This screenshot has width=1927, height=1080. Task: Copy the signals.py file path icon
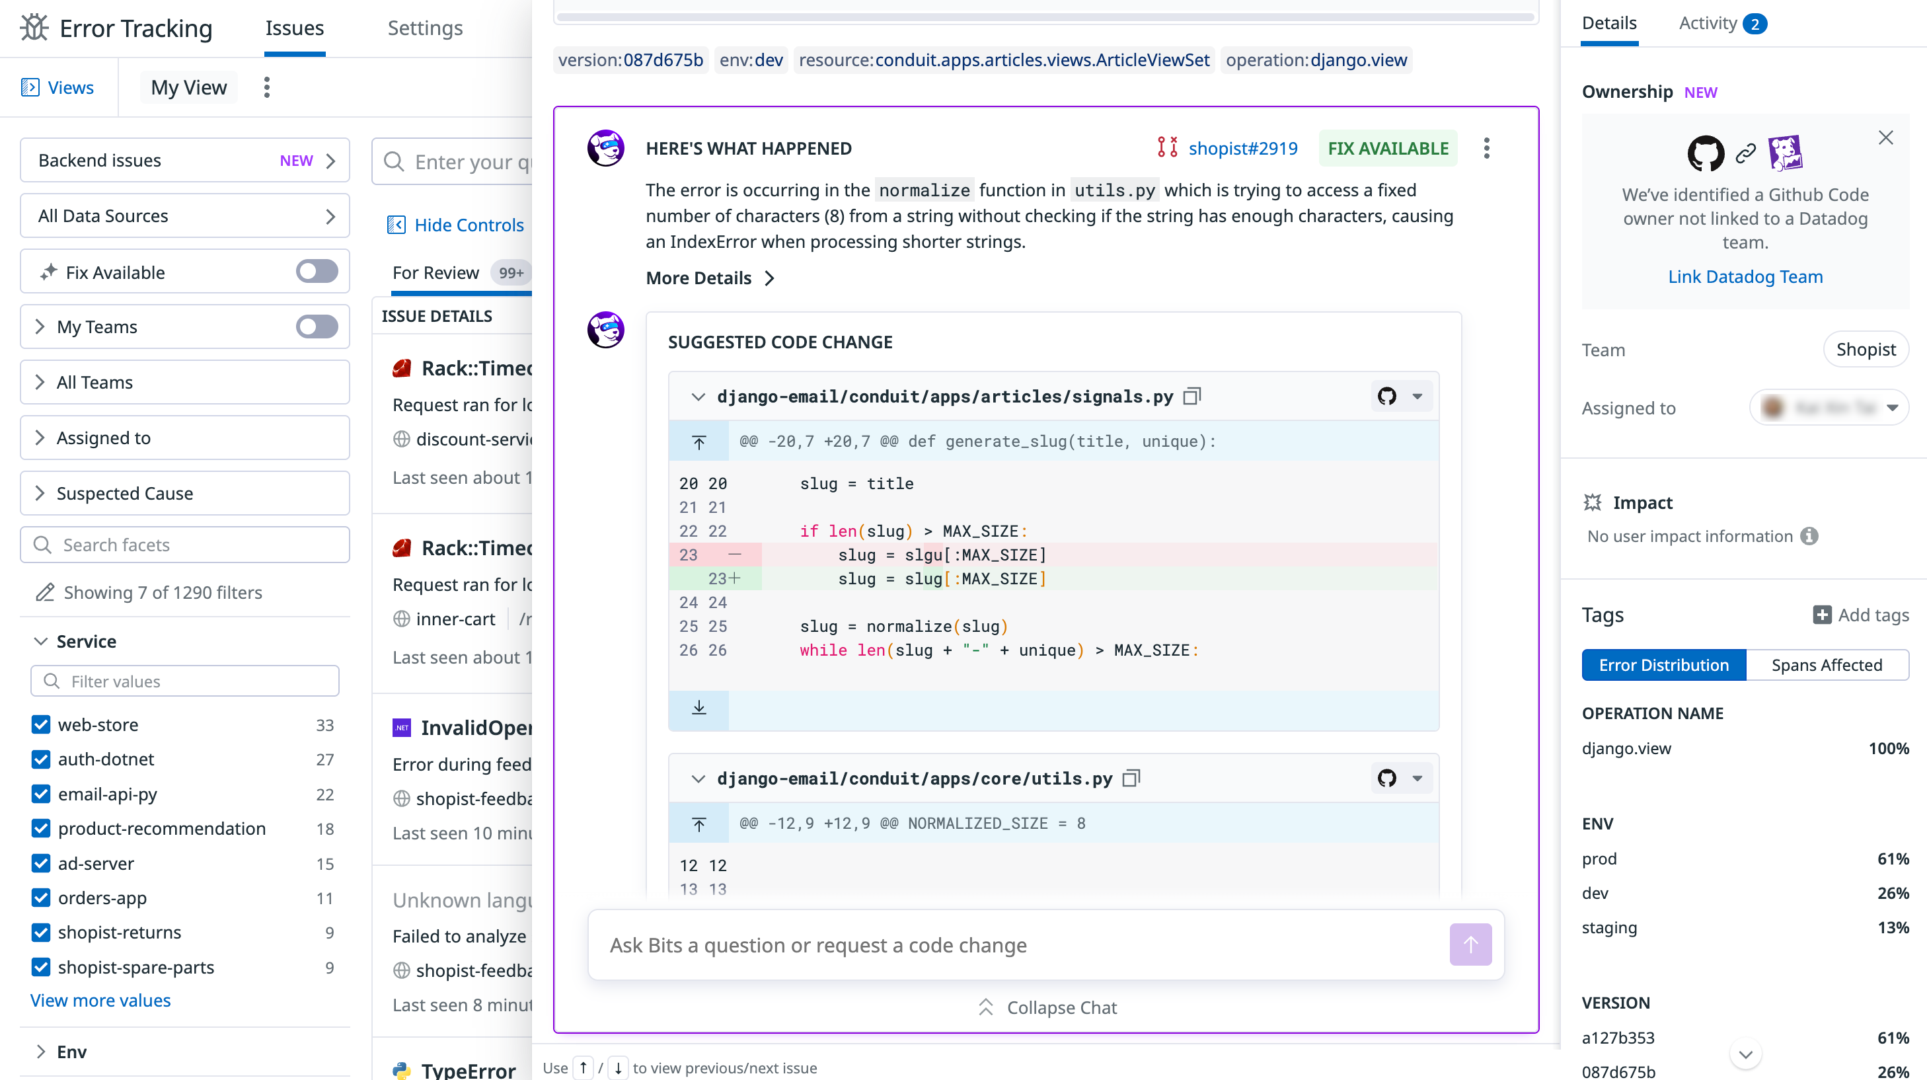pyautogui.click(x=1191, y=396)
